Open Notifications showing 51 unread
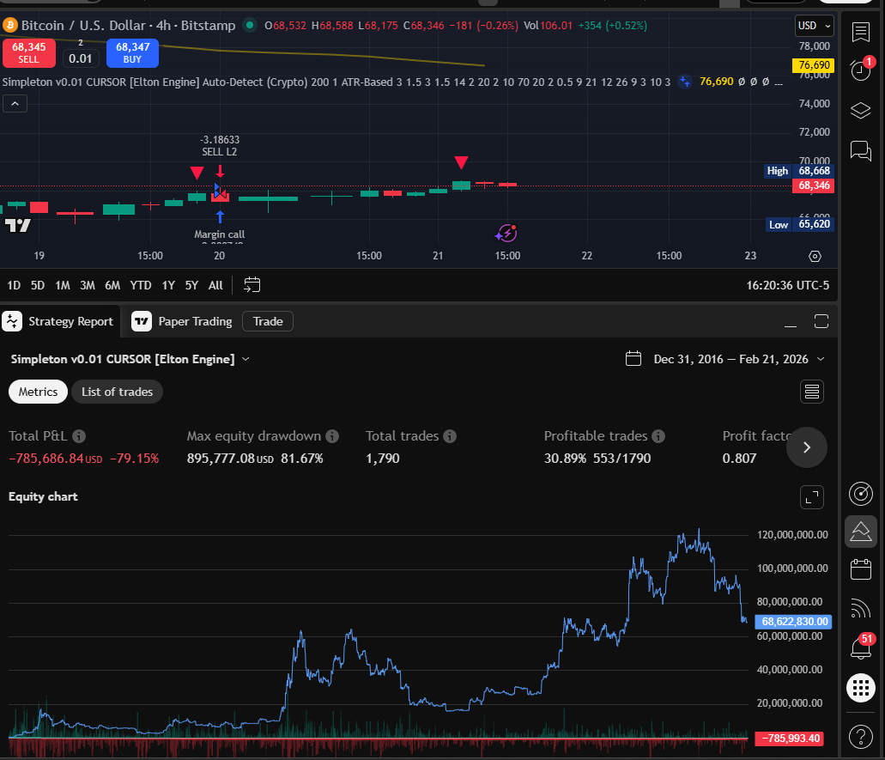 [x=861, y=648]
